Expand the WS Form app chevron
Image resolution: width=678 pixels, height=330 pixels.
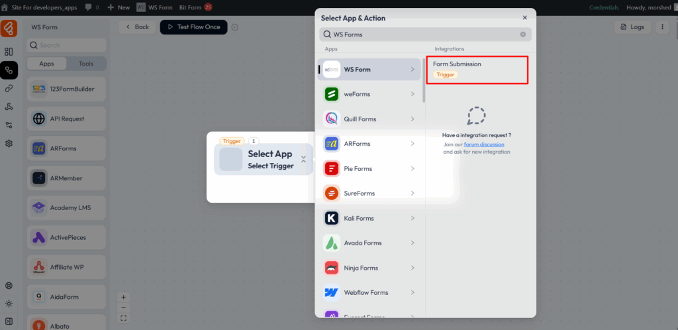click(x=412, y=70)
